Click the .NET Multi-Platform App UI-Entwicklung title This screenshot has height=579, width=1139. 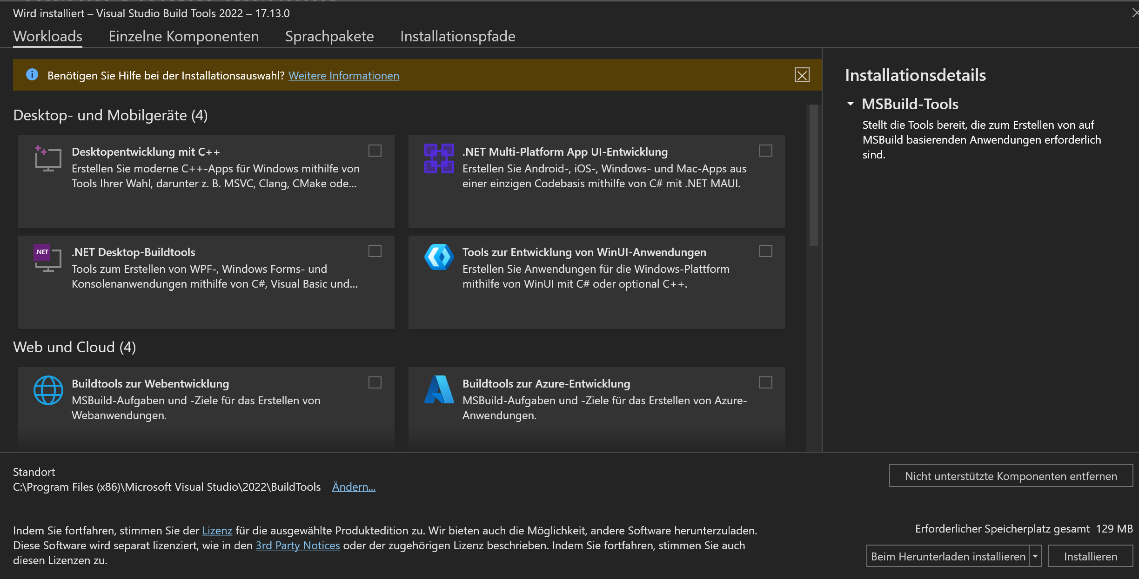point(565,151)
